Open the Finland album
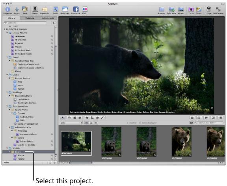This screenshot has height=186, width=227. pyautogui.click(x=21, y=159)
